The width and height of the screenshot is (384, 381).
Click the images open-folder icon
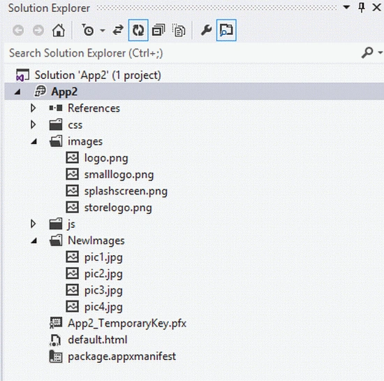pyautogui.click(x=56, y=141)
